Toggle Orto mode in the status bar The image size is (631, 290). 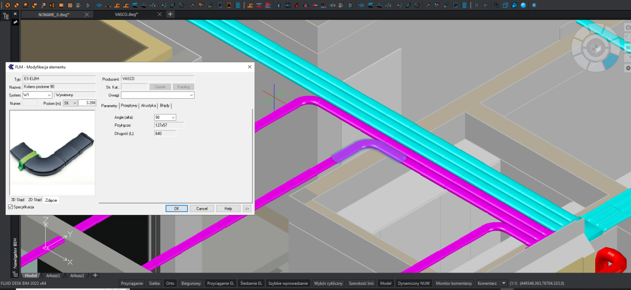(x=170, y=283)
